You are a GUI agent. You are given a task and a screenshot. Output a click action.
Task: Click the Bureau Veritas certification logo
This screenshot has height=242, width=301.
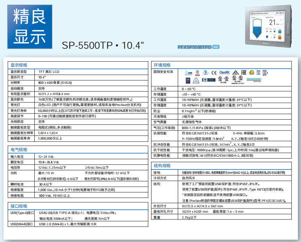[197, 73]
